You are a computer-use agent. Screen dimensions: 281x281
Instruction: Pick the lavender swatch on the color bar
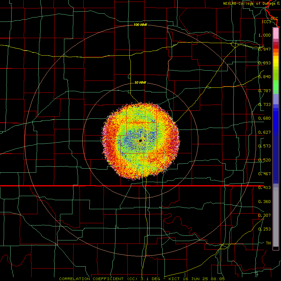[276, 99]
